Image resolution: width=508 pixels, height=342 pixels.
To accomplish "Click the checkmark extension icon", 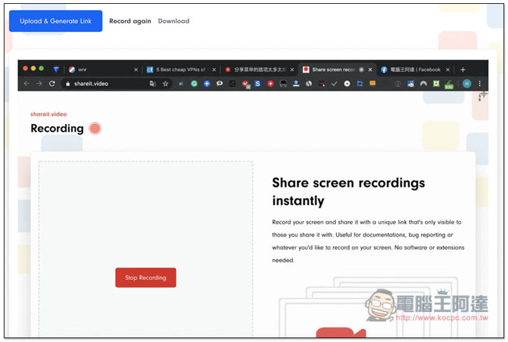I will (x=334, y=84).
